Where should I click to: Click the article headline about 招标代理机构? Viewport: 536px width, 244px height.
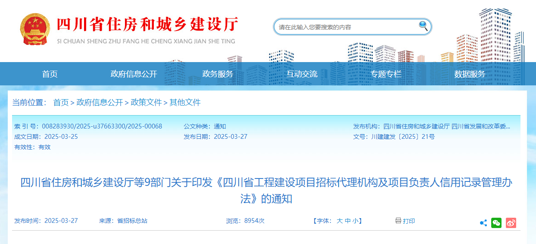[266, 191]
